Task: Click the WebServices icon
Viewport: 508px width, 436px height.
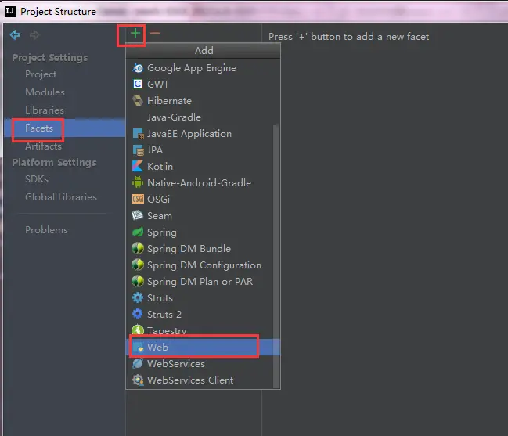Action: (x=138, y=364)
